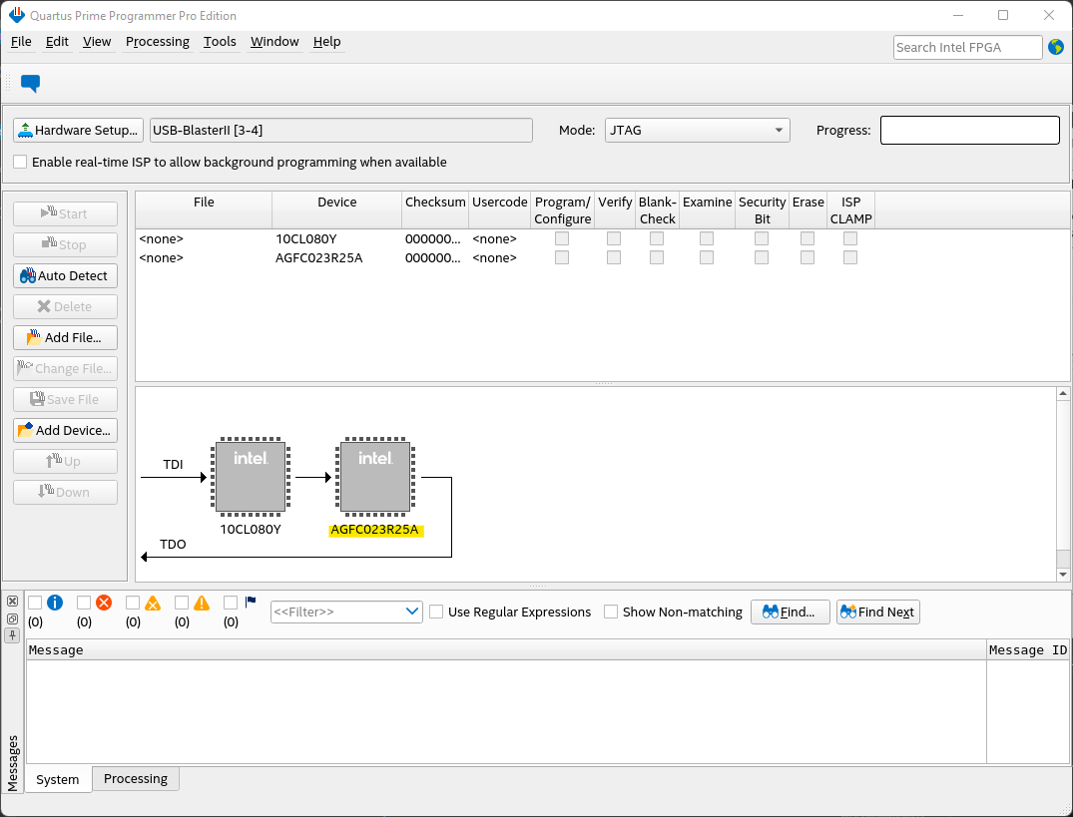Click the Hardware Setup button

(x=78, y=131)
